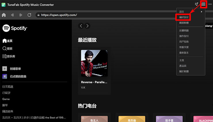This screenshot has width=213, height=122.
Task: Click the 最近播放 section heading
Action: pos(87,40)
